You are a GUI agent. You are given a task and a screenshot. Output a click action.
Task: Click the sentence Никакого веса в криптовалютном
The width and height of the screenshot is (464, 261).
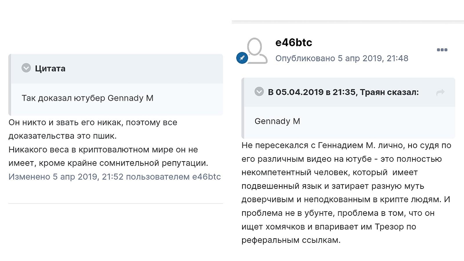[108, 156]
